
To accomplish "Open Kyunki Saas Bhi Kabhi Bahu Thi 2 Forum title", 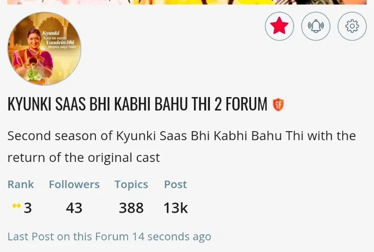I will [x=137, y=105].
